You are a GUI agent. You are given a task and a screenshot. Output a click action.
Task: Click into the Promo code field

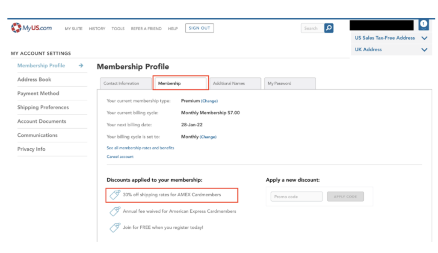click(296, 197)
